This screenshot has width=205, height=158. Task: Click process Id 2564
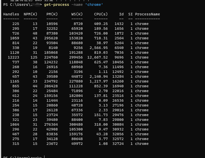pos(119,38)
